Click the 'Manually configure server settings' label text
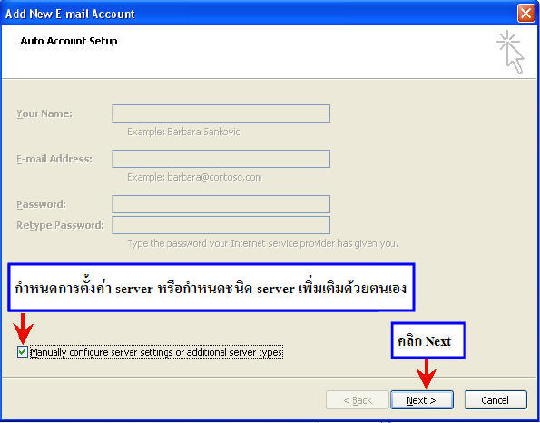This screenshot has height=423, width=540. [156, 352]
